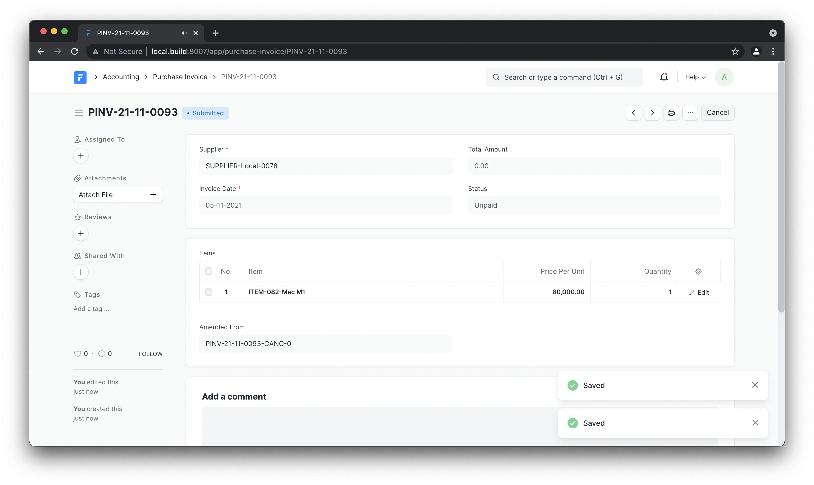Image resolution: width=814 pixels, height=485 pixels.
Task: Select all rows checkbox in Items header
Action: pos(208,271)
